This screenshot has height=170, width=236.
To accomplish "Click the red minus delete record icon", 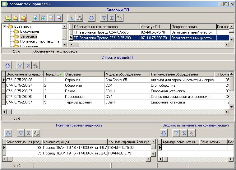I will click(x=58, y=18).
